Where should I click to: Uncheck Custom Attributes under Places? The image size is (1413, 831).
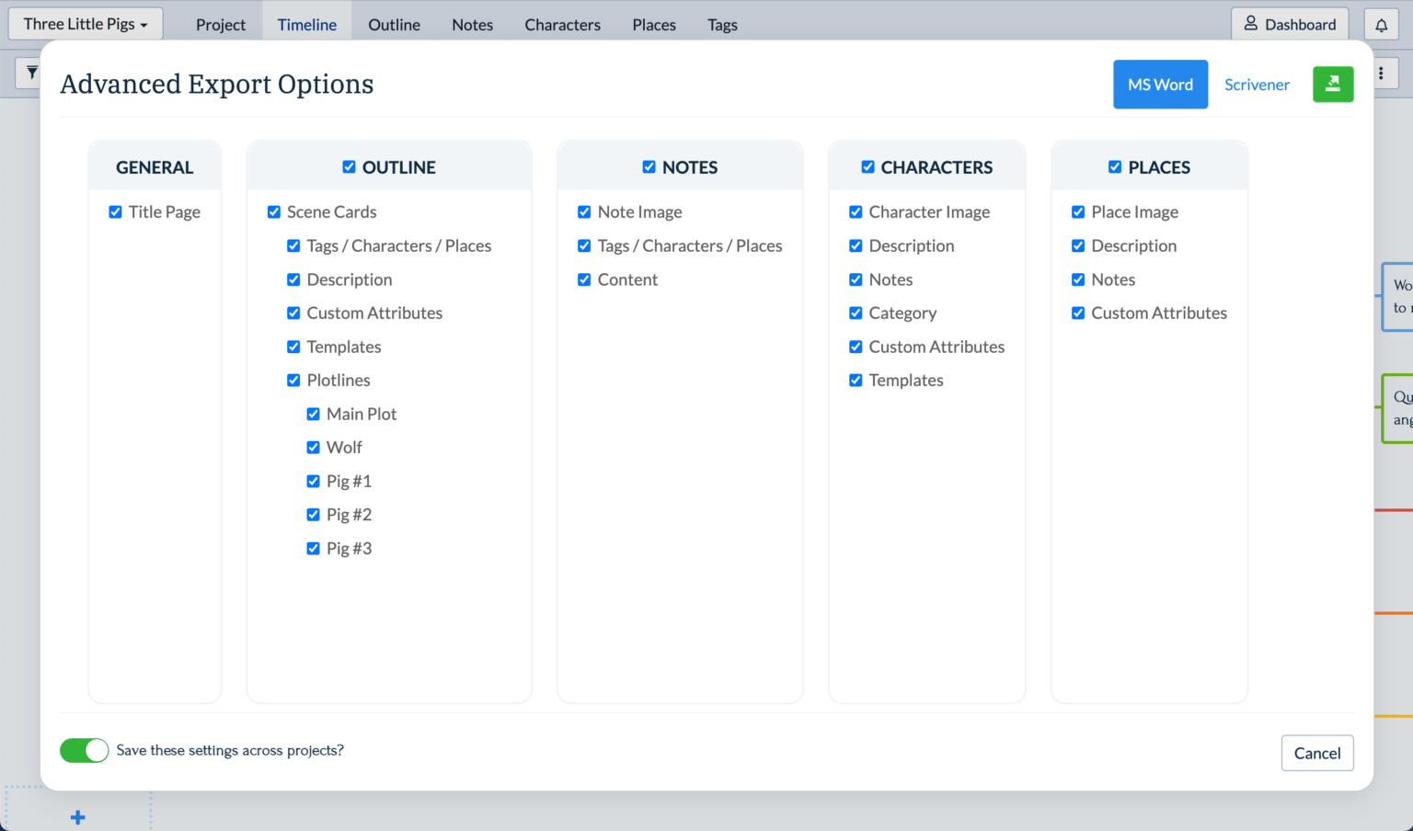point(1077,313)
